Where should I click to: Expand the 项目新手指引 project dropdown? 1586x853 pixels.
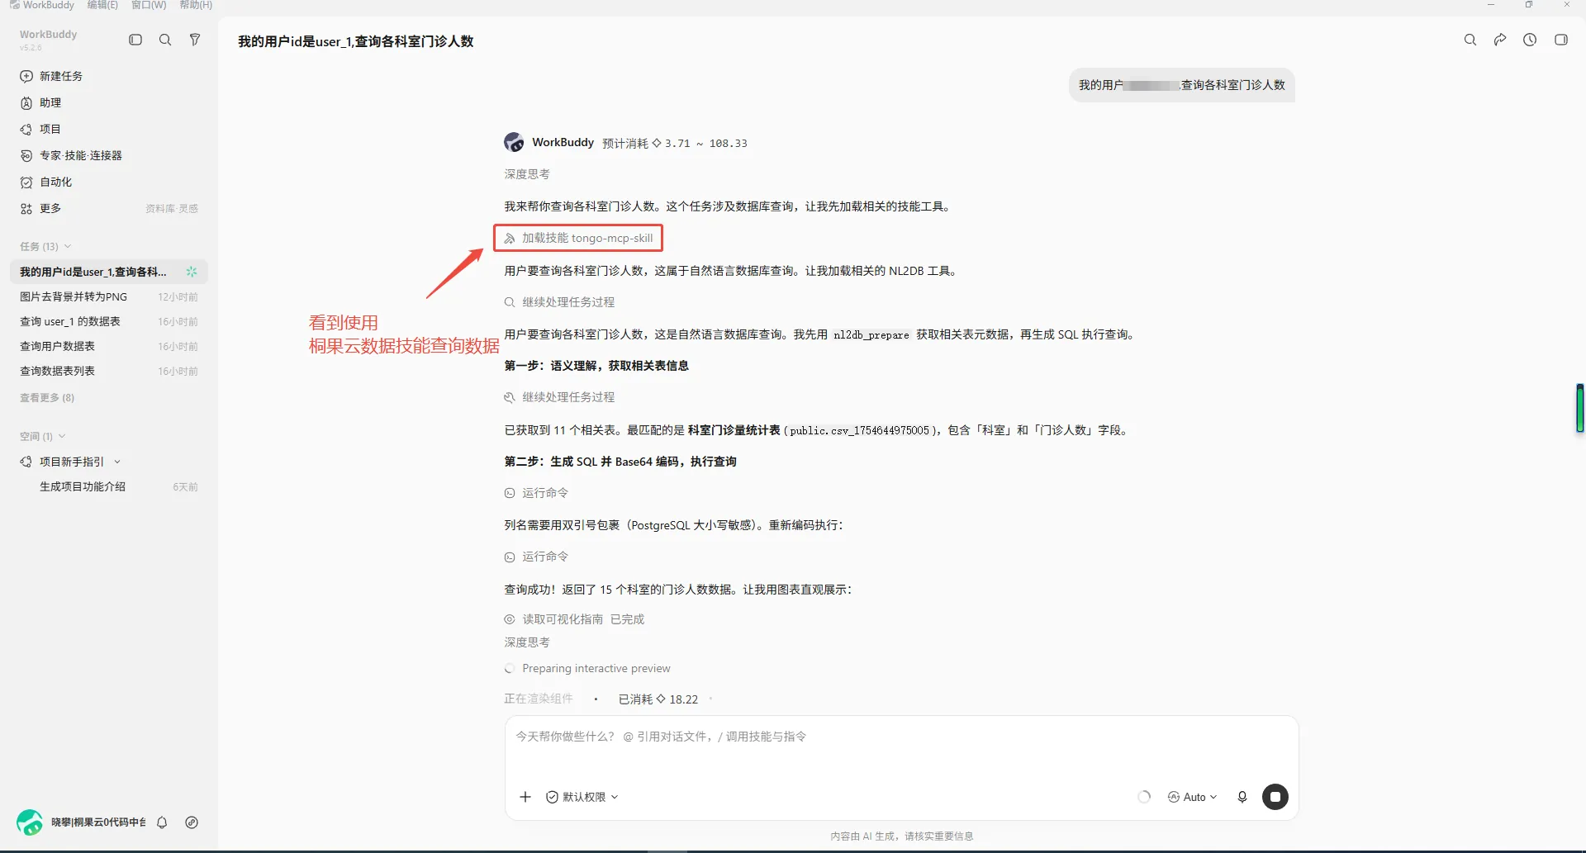point(117,462)
